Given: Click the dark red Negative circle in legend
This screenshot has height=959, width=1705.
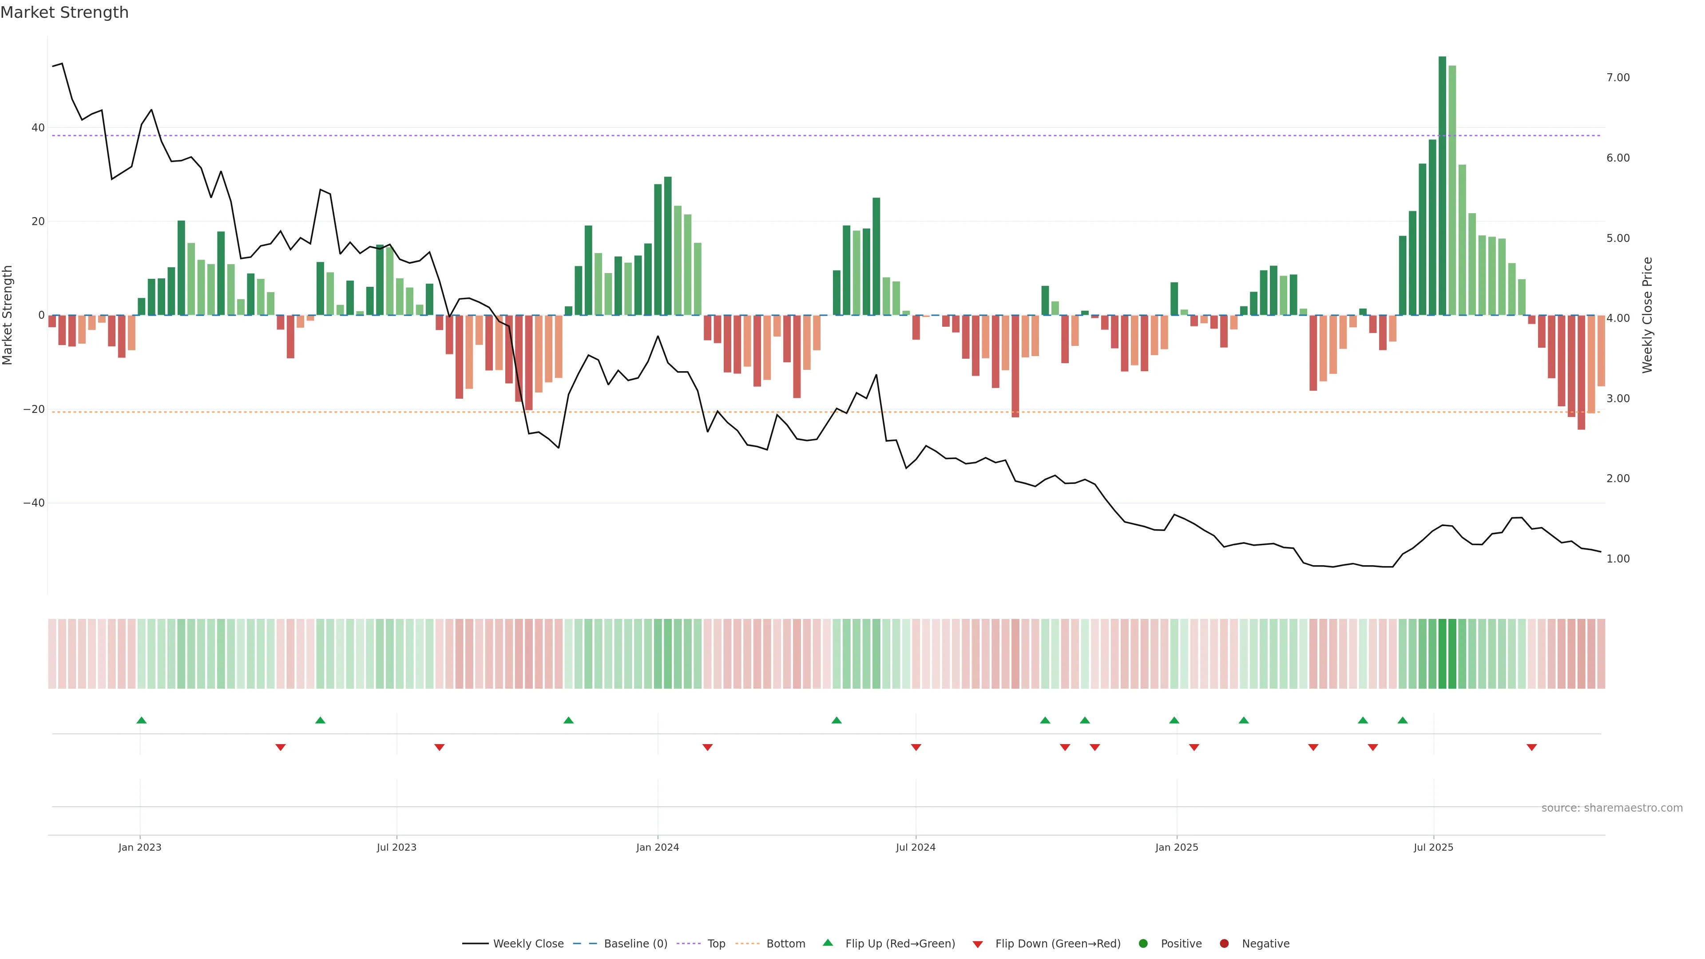Looking at the screenshot, I should coord(1224,944).
